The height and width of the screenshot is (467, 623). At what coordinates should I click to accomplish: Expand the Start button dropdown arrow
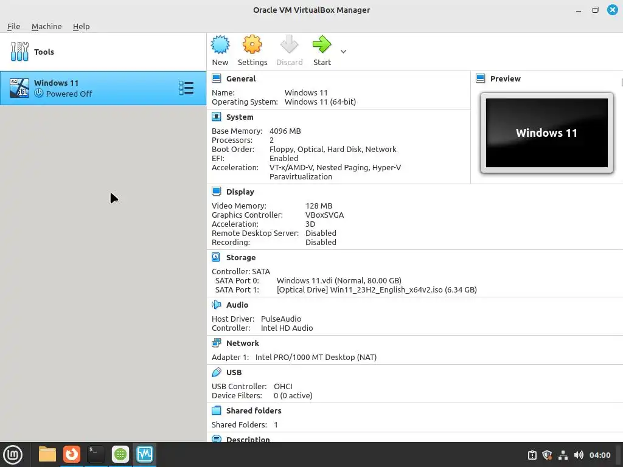(343, 51)
